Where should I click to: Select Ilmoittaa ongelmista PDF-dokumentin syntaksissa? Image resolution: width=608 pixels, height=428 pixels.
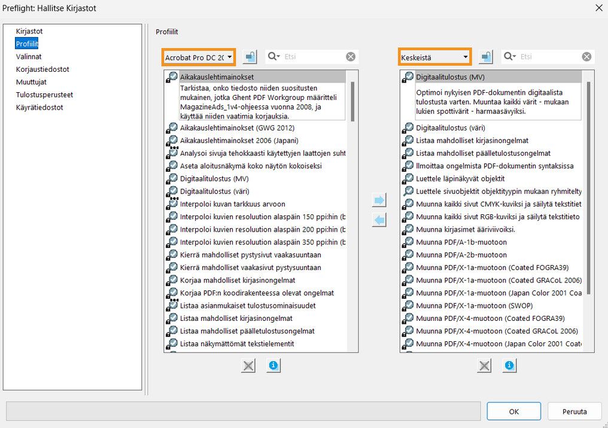494,166
